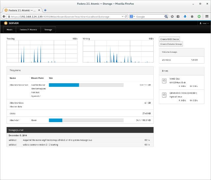The image size is (211, 180).
Task: Open the udisksd Acquired the name journal entry
Action: (x=80, y=140)
